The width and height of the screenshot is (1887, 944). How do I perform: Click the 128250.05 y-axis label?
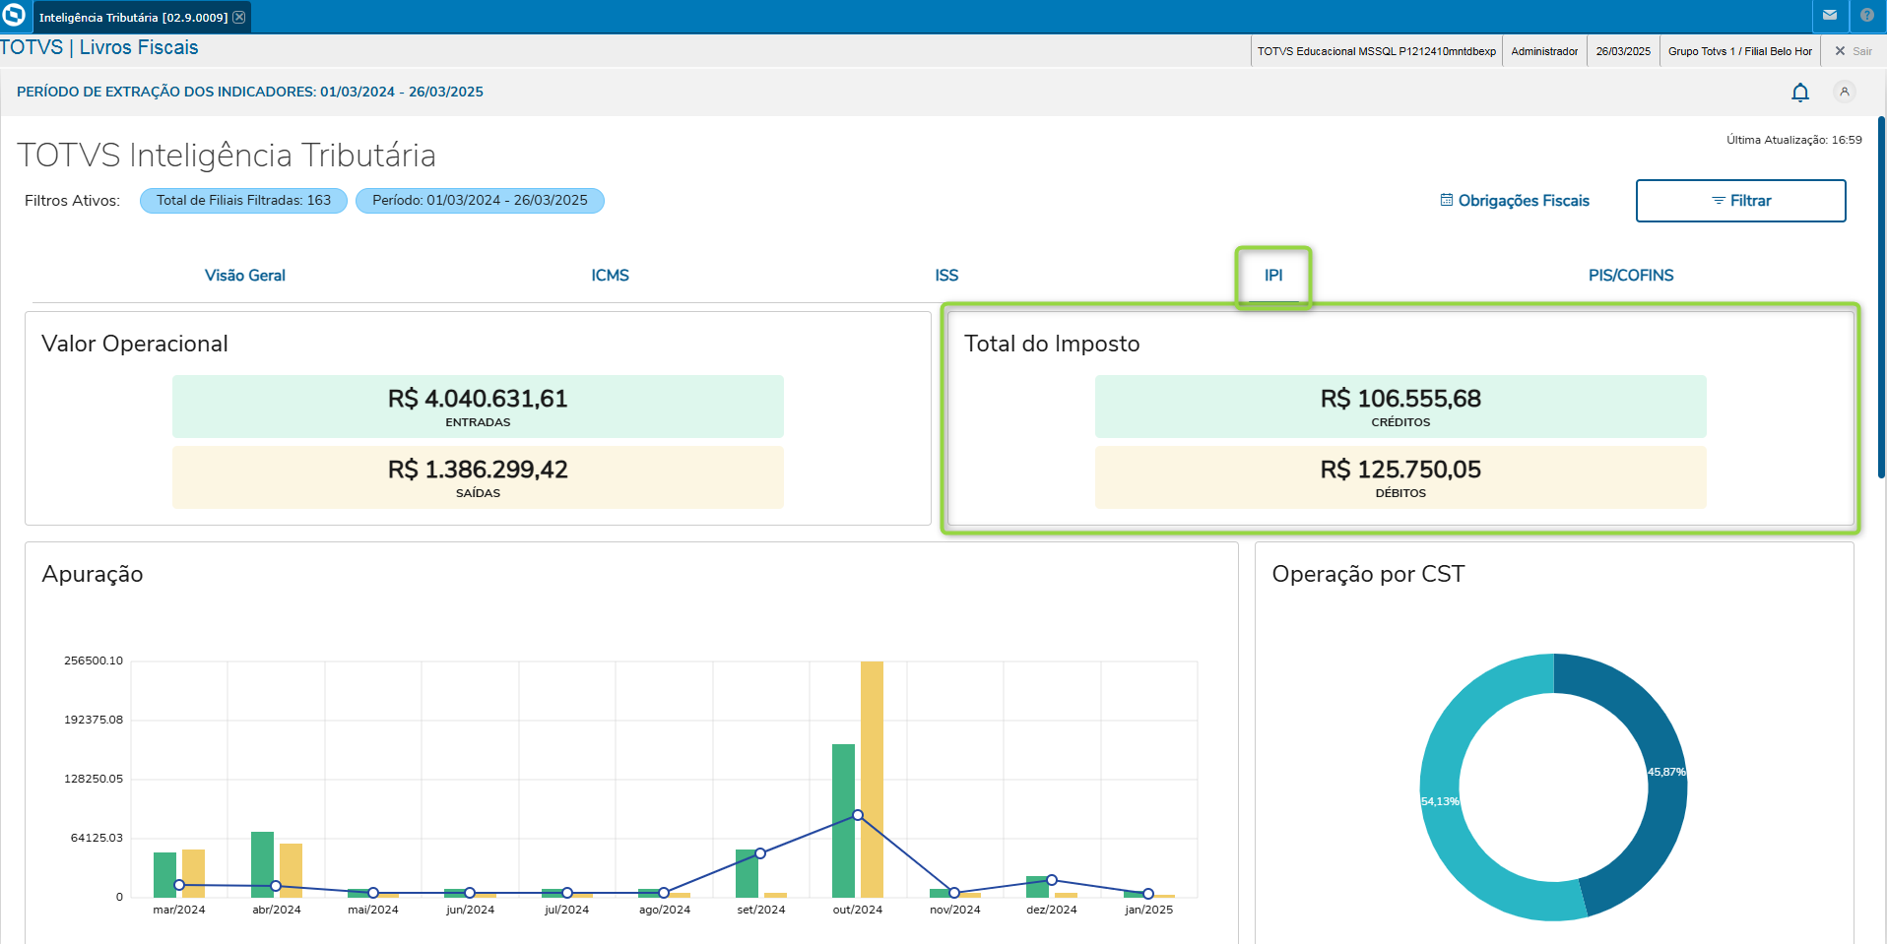click(94, 779)
